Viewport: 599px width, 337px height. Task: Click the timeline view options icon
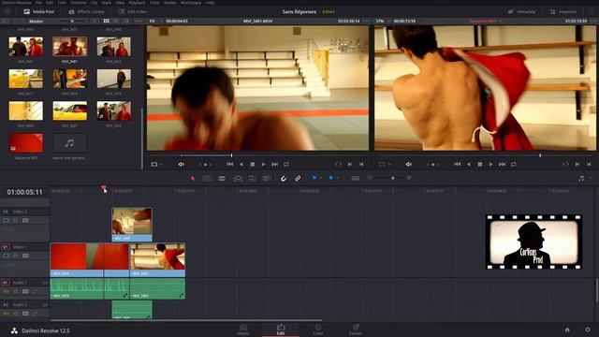tap(356, 178)
